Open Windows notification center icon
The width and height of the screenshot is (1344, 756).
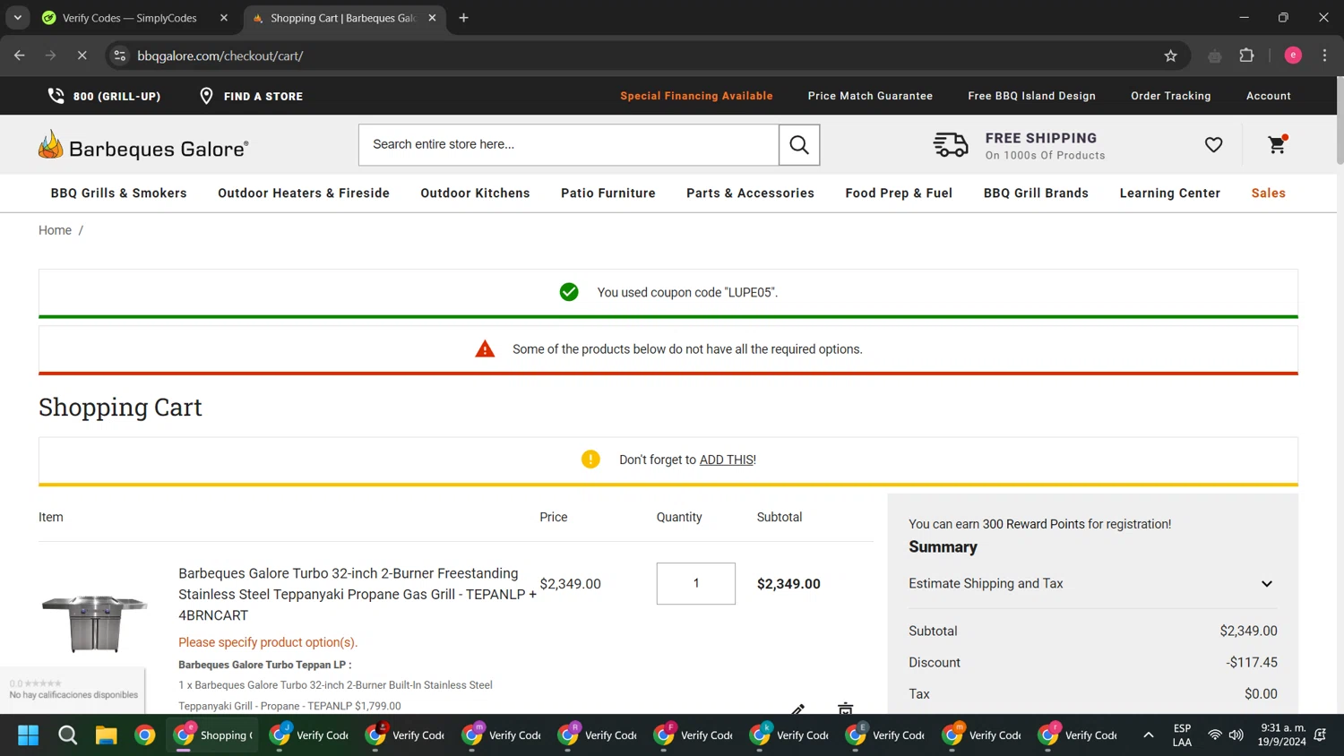[1320, 735]
